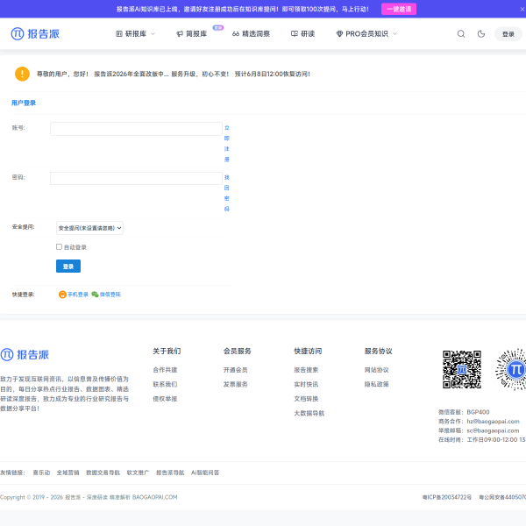The image size is (526, 526).
Task: Focus the 密码 input field
Action: click(x=136, y=178)
